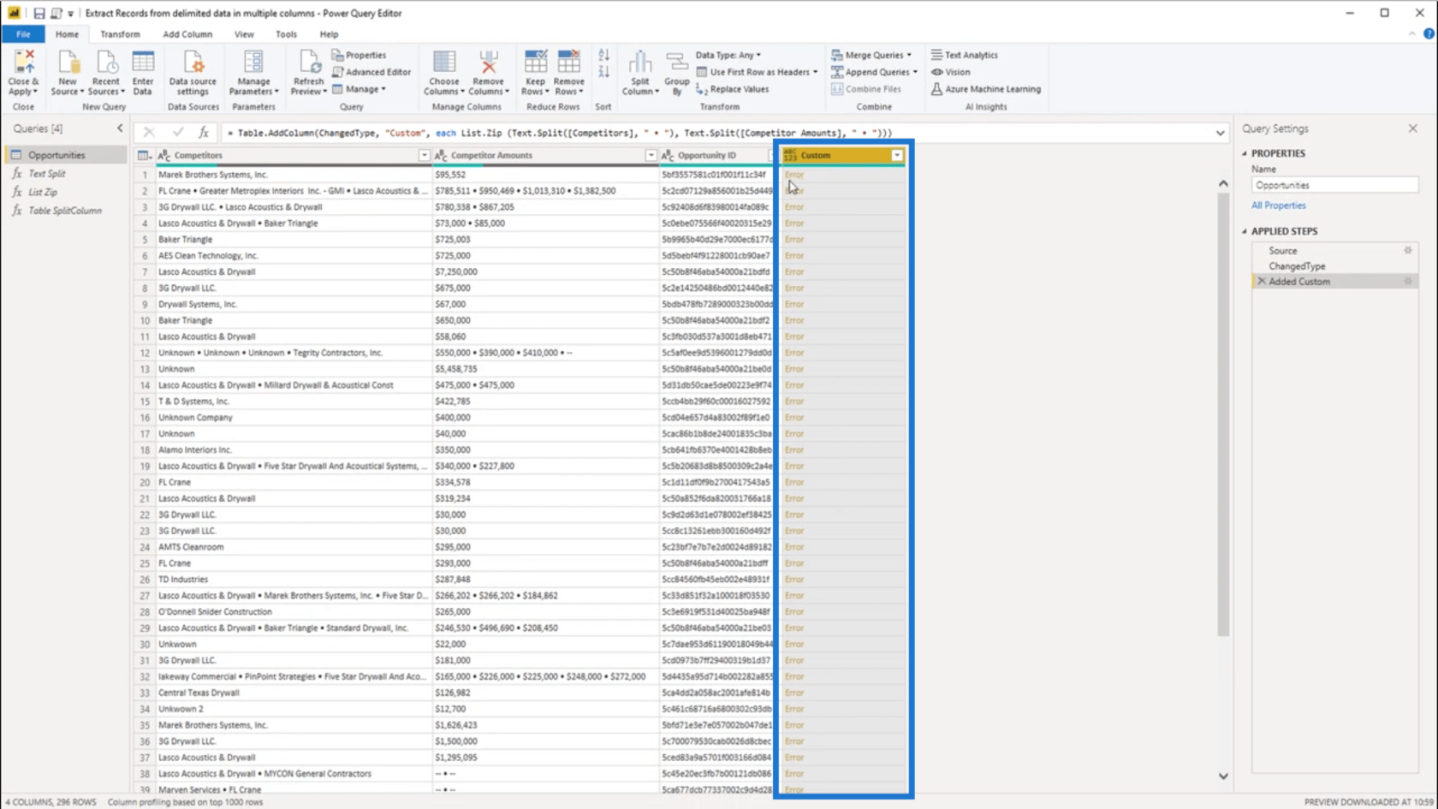The width and height of the screenshot is (1438, 809).
Task: Click the Split Column icon
Action: pos(639,62)
